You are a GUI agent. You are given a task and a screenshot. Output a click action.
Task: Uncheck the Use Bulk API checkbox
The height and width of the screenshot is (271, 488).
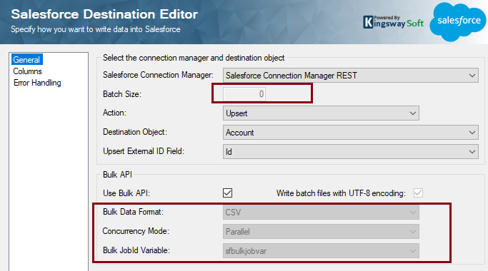click(227, 193)
